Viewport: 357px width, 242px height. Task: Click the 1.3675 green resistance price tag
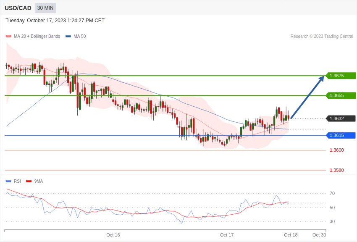point(341,76)
